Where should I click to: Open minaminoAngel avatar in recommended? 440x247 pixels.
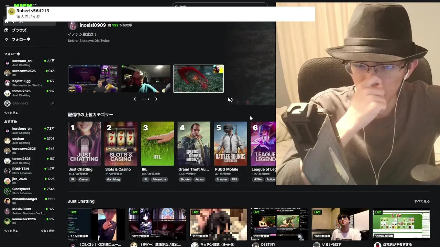pos(7,201)
